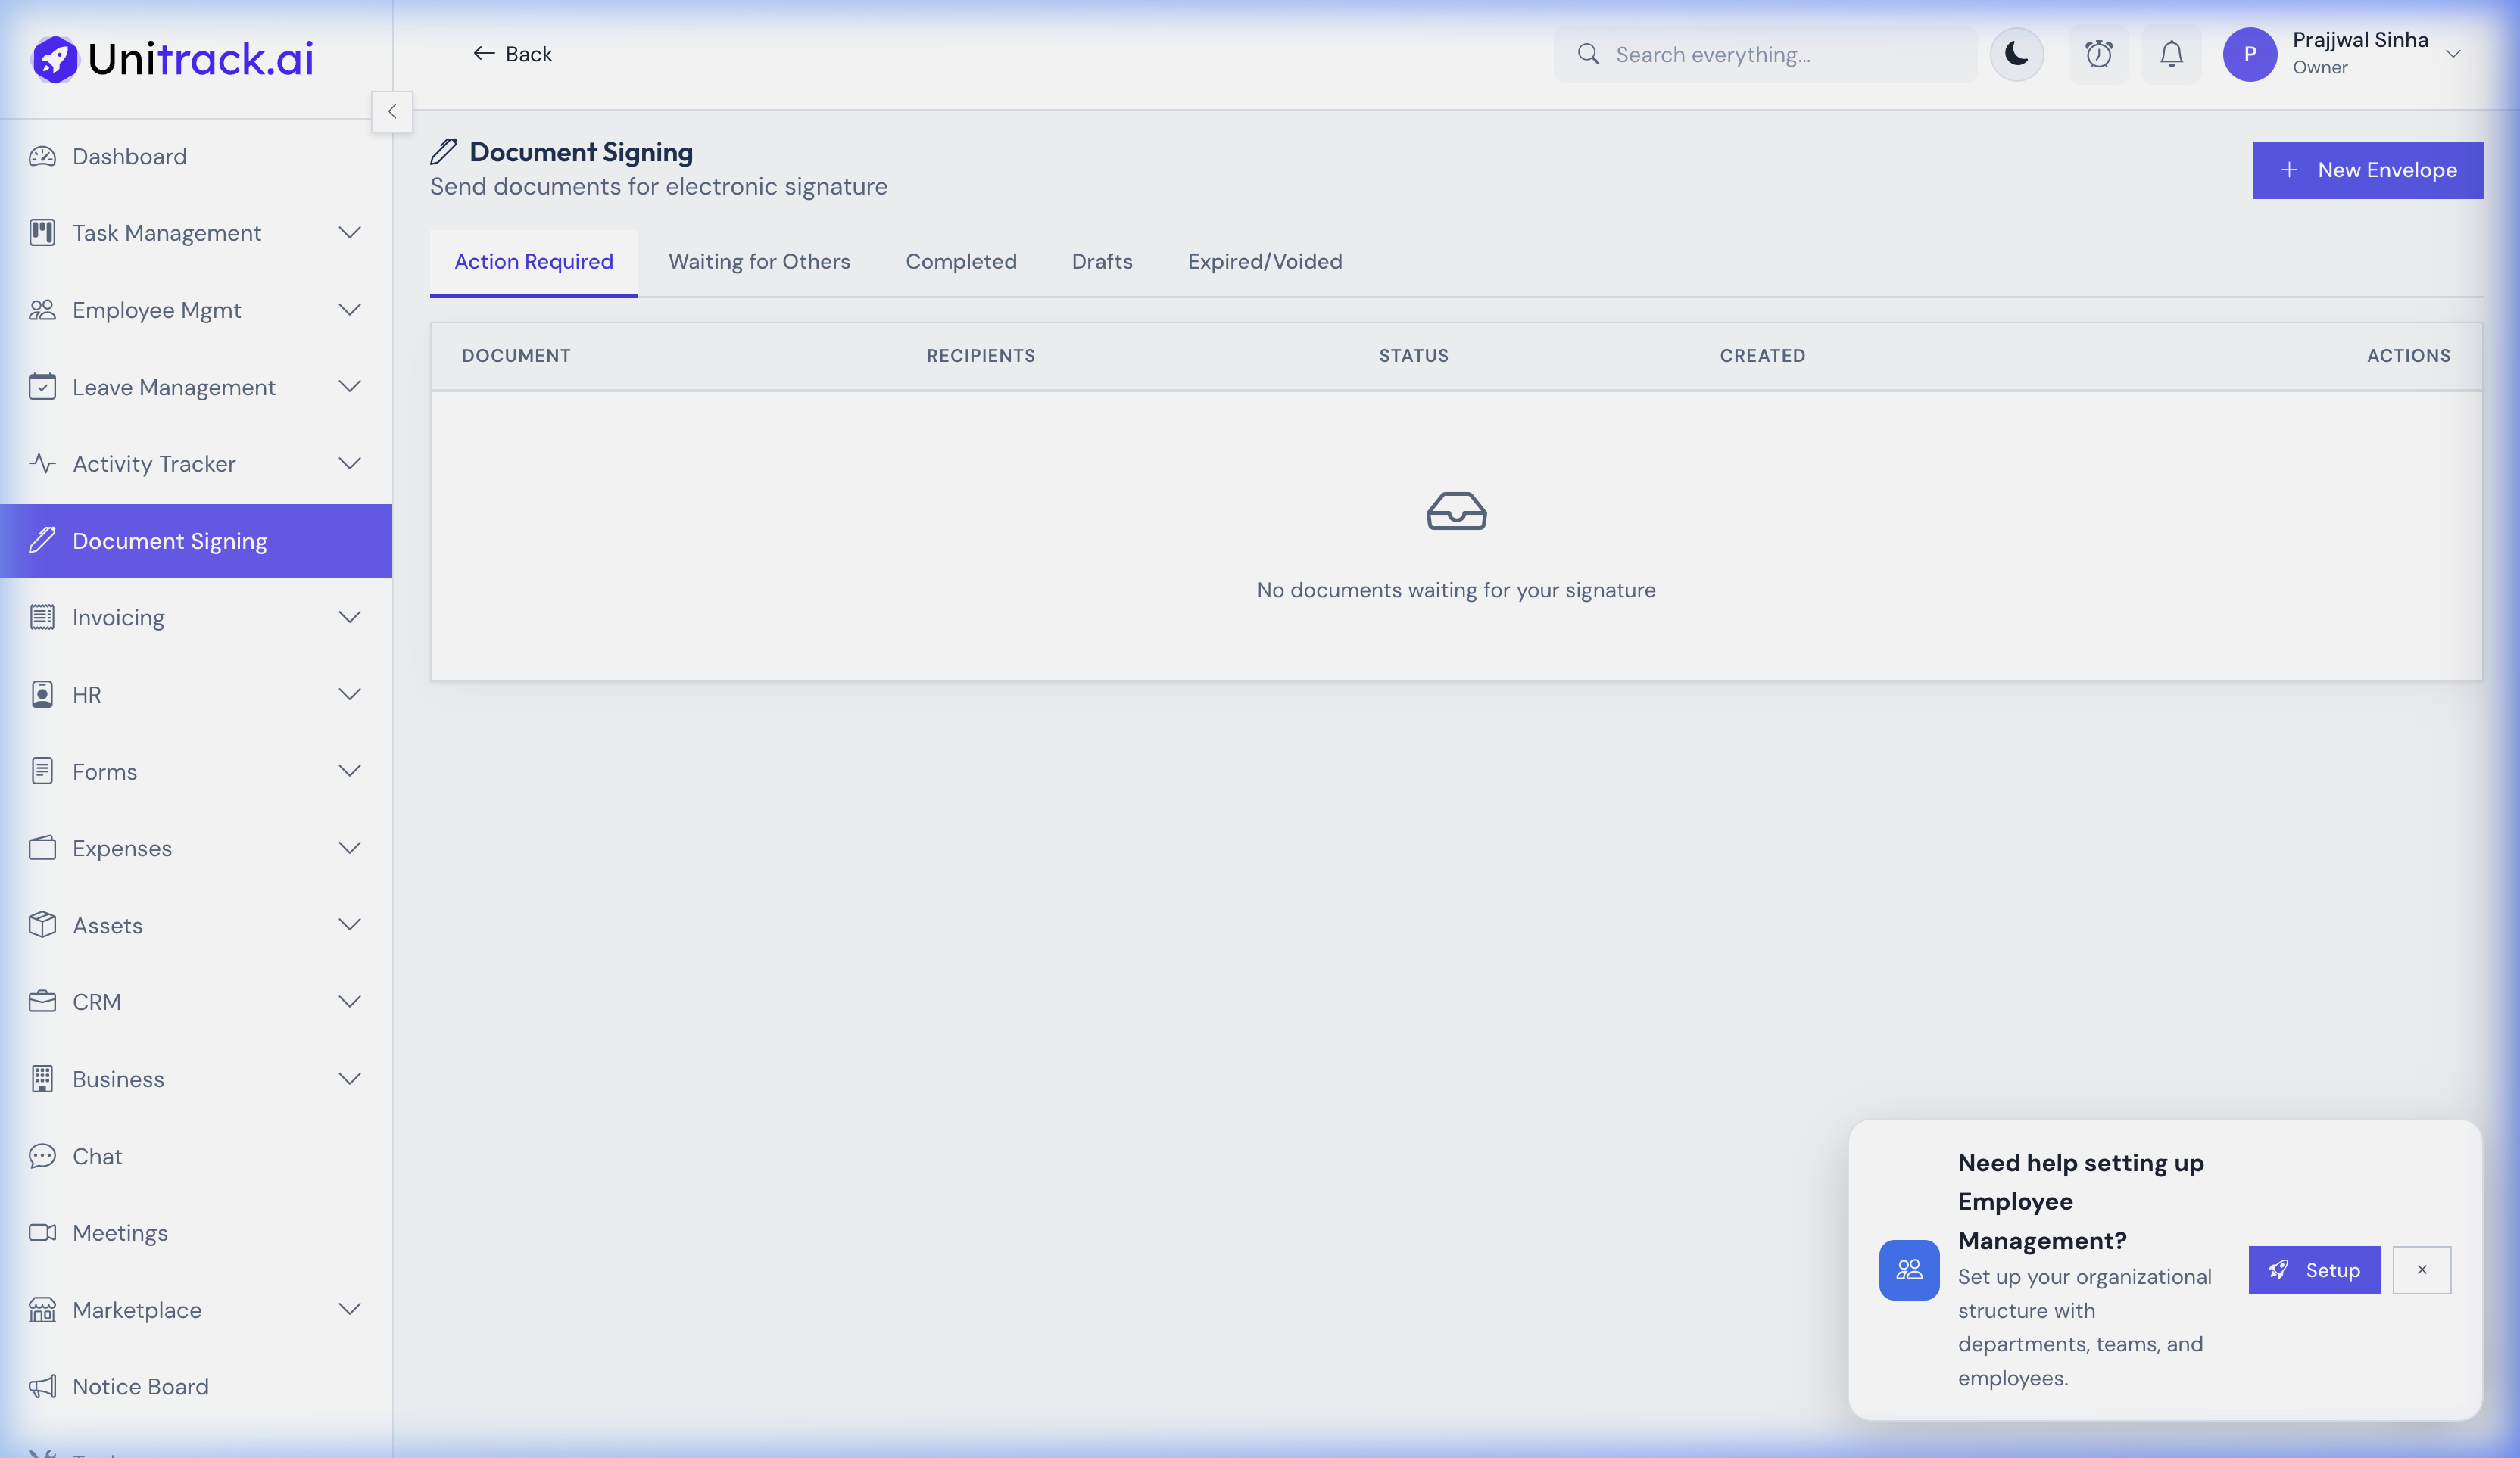The image size is (2520, 1458).
Task: Expand the Task Management menu
Action: [349, 232]
